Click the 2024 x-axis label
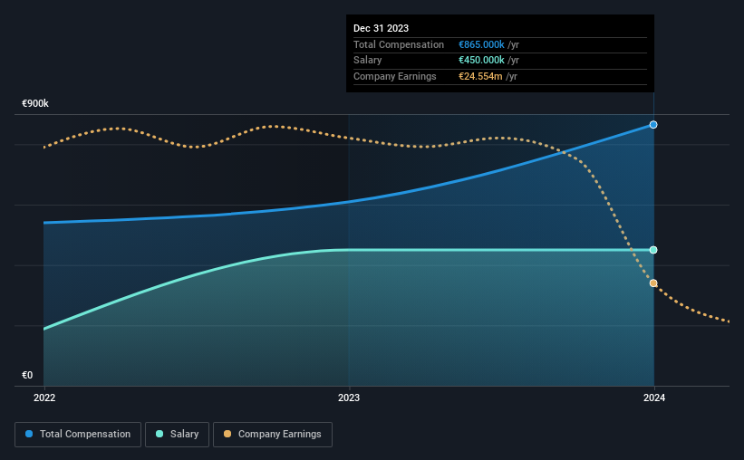The width and height of the screenshot is (744, 460). coord(654,398)
